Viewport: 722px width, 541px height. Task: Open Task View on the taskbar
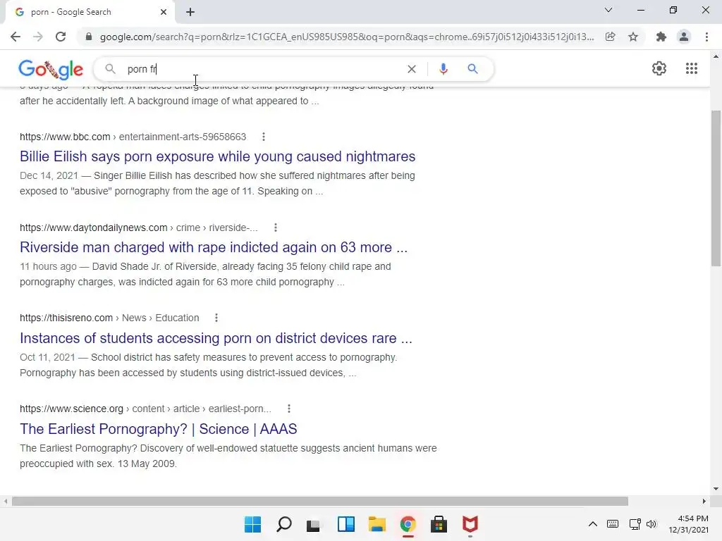click(314, 524)
